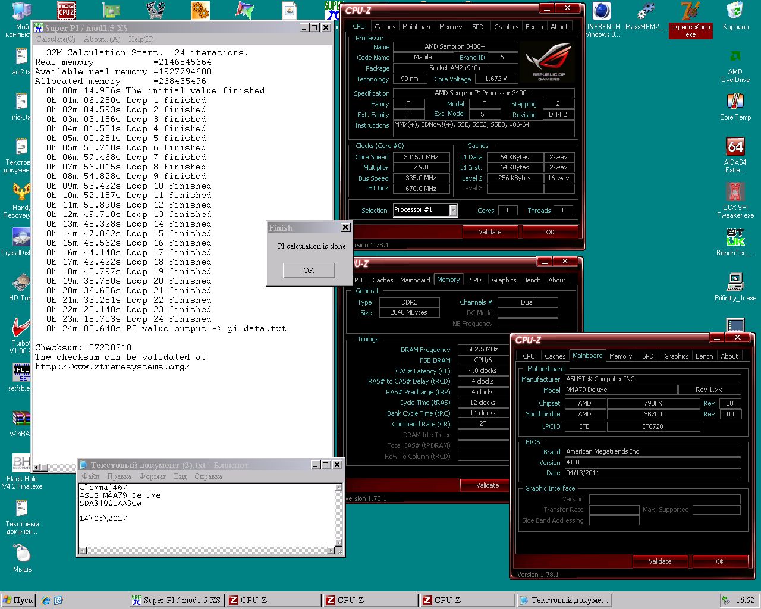Image resolution: width=761 pixels, height=609 pixels.
Task: Open Graphics tab in Memory CPU-Z window
Action: point(504,280)
